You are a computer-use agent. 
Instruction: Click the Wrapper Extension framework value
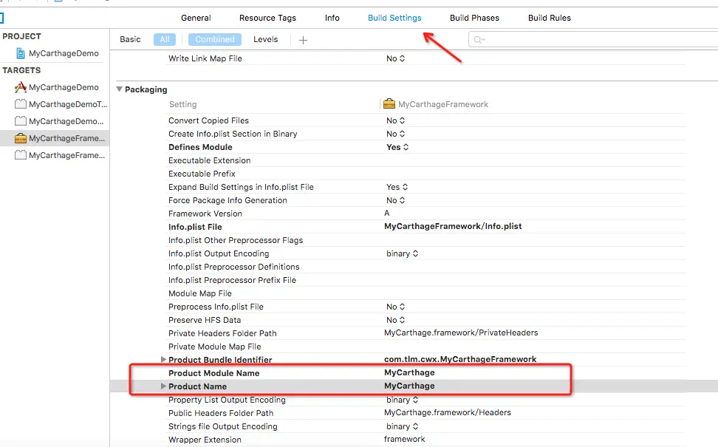coord(404,439)
